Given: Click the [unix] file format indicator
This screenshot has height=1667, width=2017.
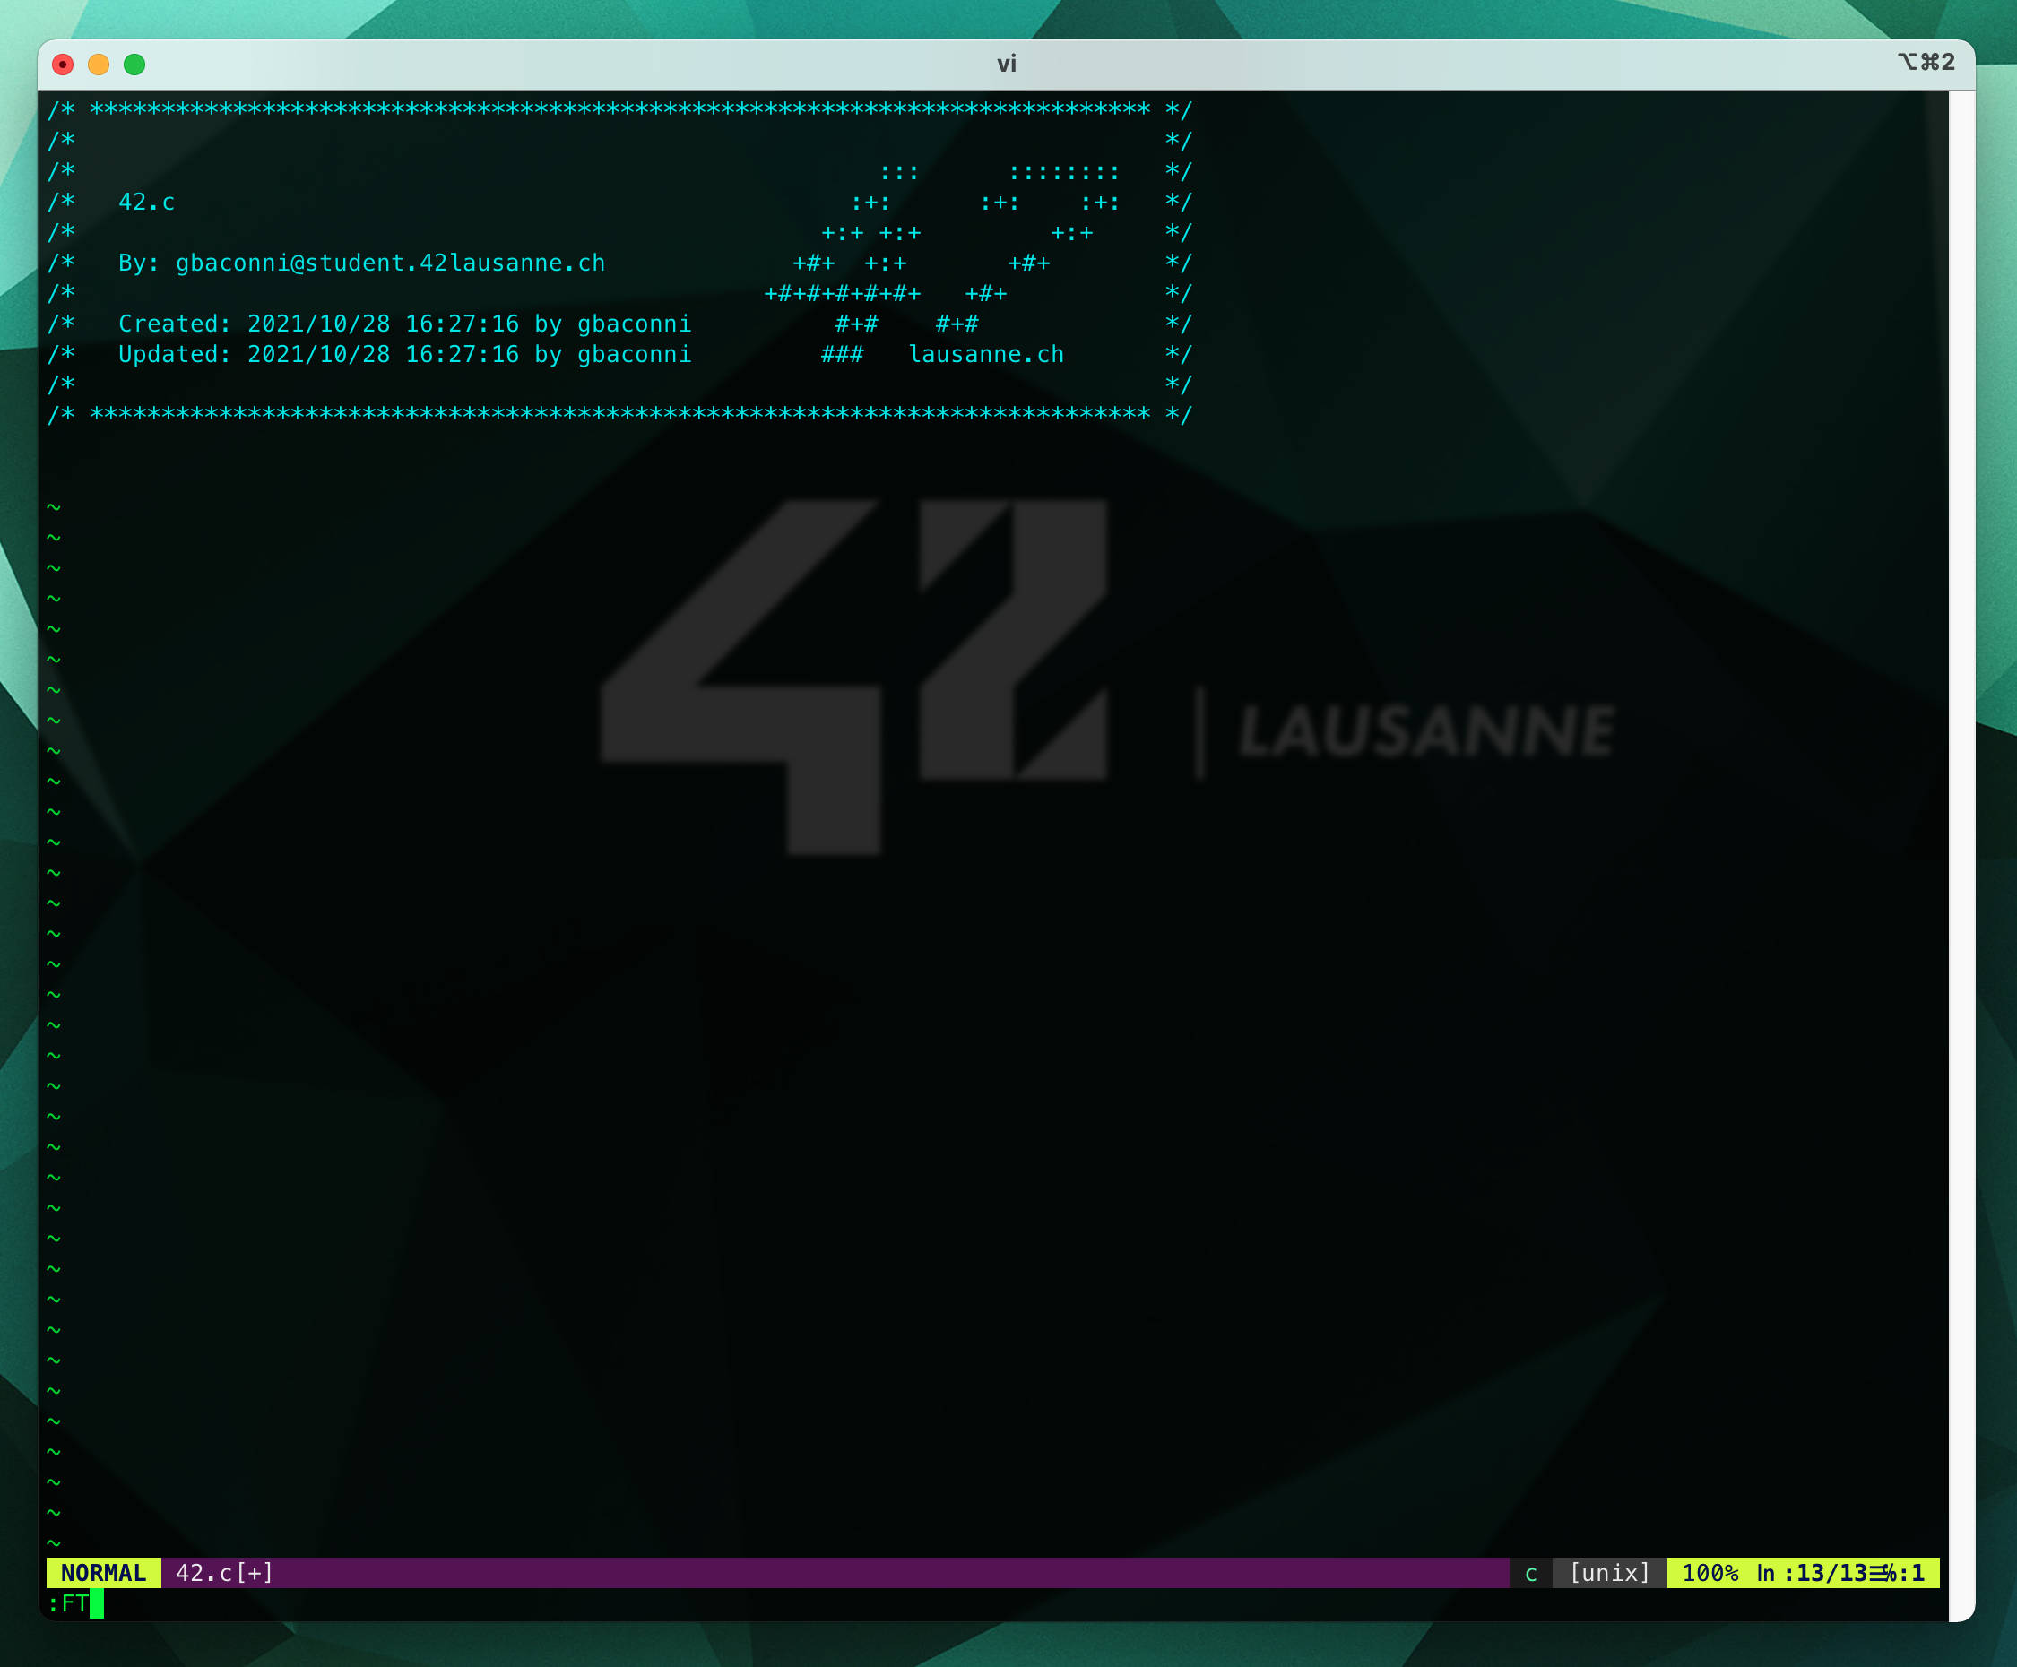Looking at the screenshot, I should tap(1610, 1573).
